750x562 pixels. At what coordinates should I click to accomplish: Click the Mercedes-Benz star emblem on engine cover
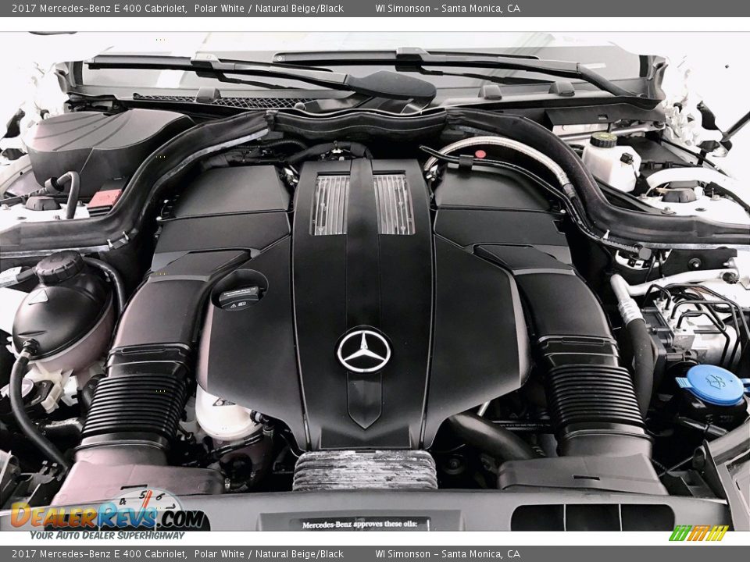(x=364, y=352)
